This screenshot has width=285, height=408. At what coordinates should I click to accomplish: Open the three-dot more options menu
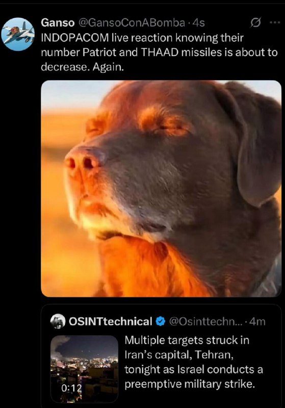[x=275, y=22]
